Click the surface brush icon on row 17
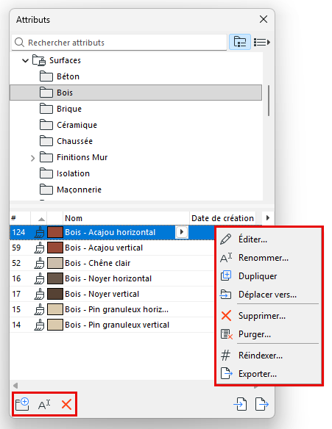332x429 pixels. coord(39,294)
